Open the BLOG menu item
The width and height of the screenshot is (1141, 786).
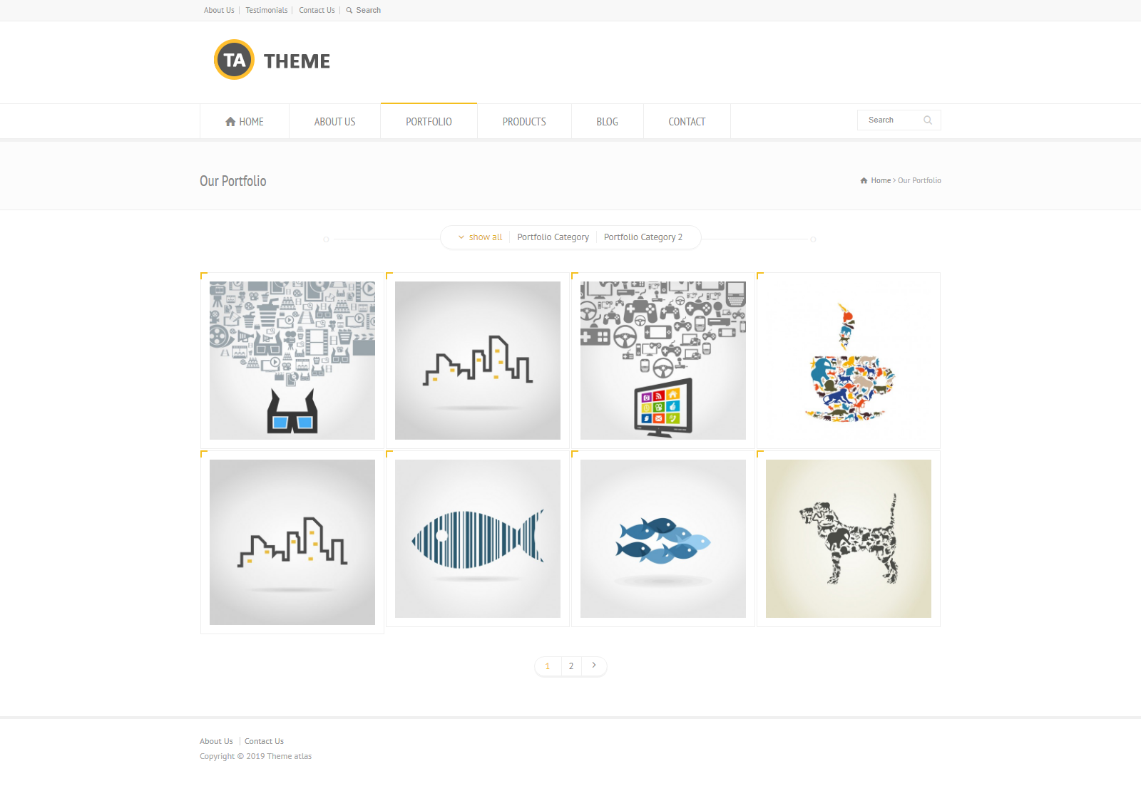click(x=608, y=122)
